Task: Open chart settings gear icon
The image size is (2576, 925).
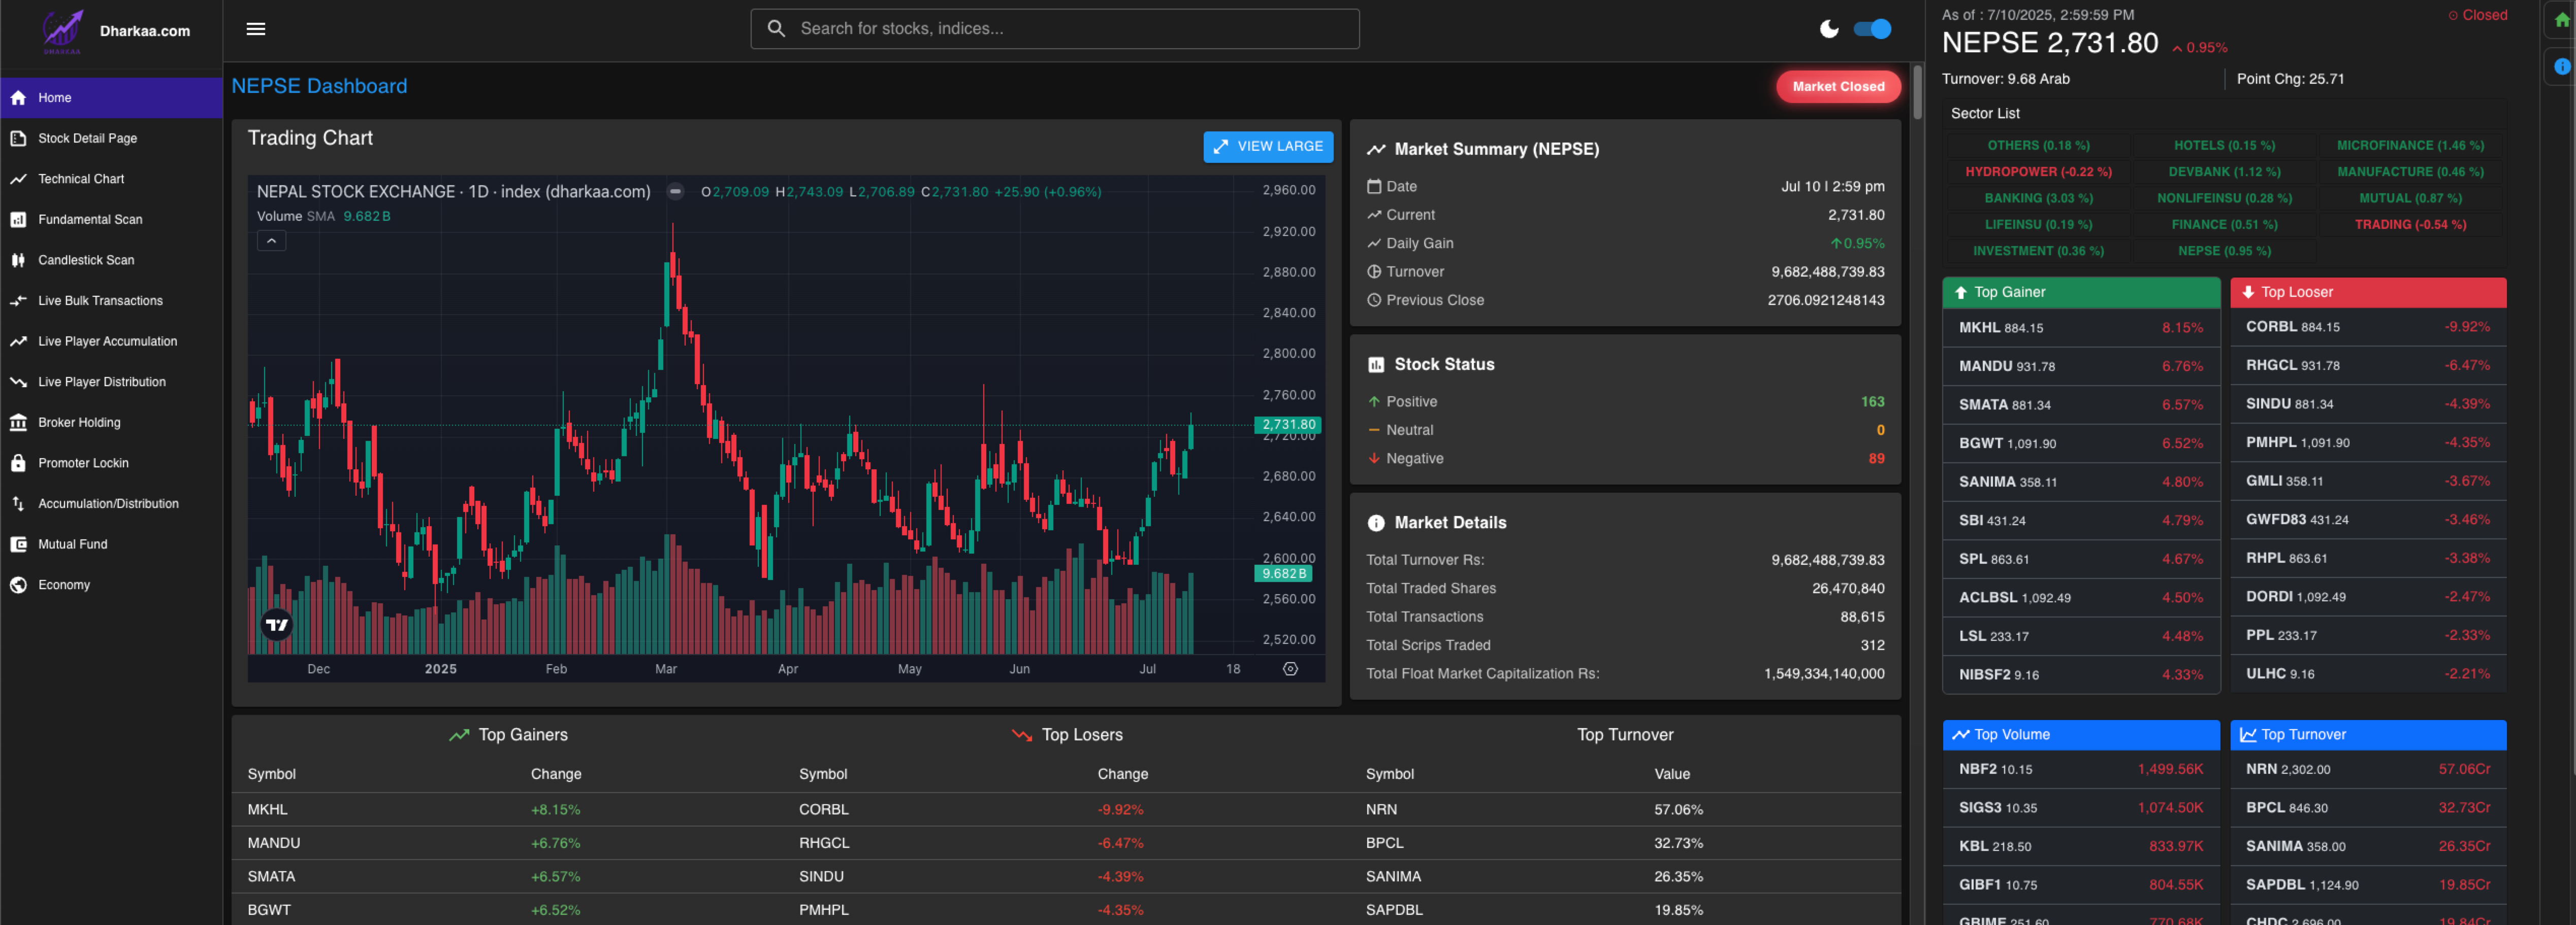Action: point(1290,668)
